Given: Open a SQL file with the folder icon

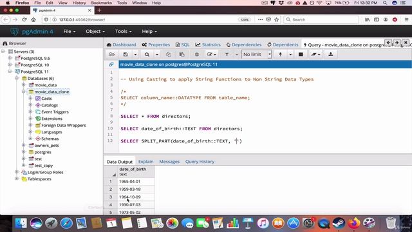Looking at the screenshot, I should [112, 54].
